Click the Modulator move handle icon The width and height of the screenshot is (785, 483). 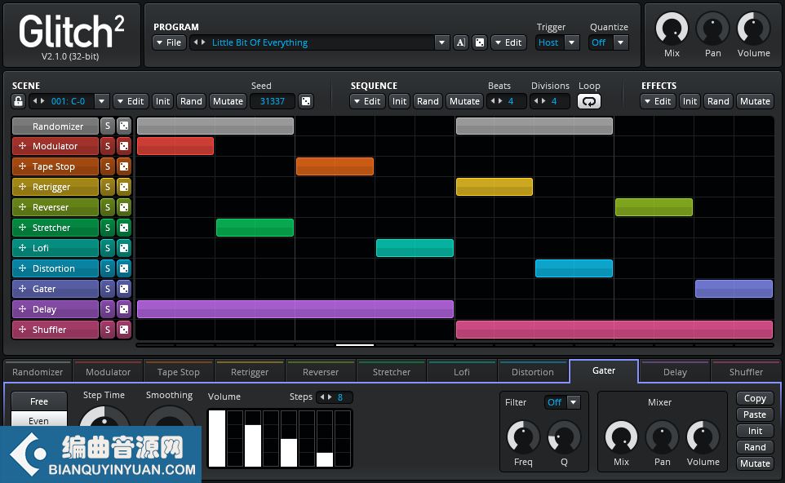23,146
